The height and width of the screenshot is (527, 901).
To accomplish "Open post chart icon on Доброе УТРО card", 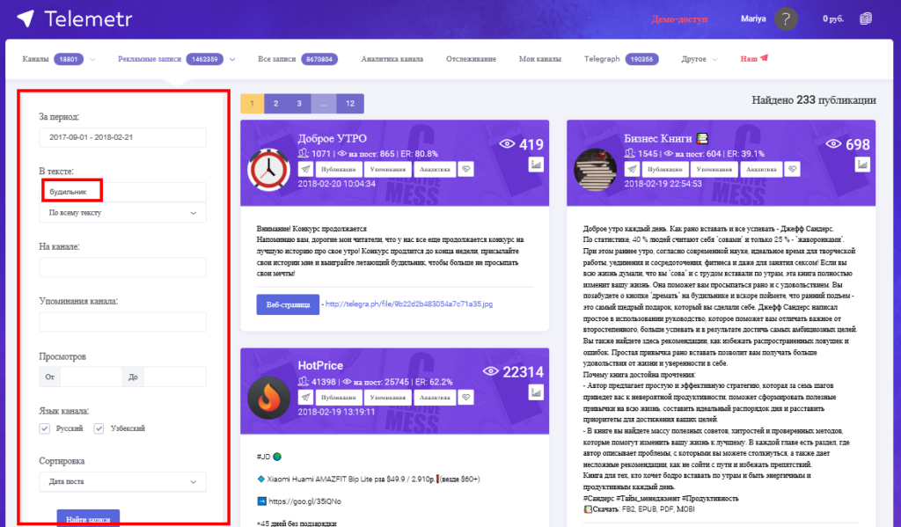I will coord(536,165).
